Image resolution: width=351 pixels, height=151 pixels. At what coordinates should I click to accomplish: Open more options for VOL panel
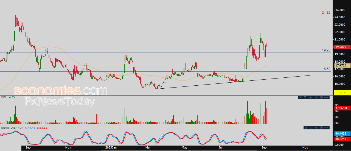pos(326,97)
